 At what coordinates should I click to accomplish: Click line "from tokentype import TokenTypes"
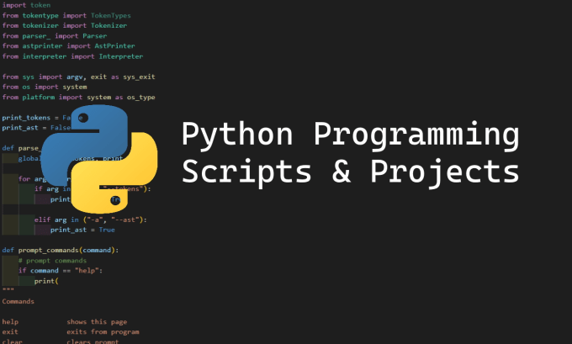66,15
